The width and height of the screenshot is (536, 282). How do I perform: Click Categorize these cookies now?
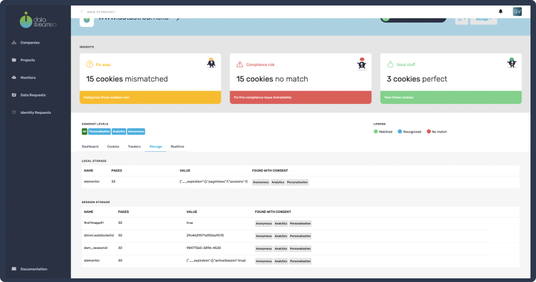coord(107,97)
